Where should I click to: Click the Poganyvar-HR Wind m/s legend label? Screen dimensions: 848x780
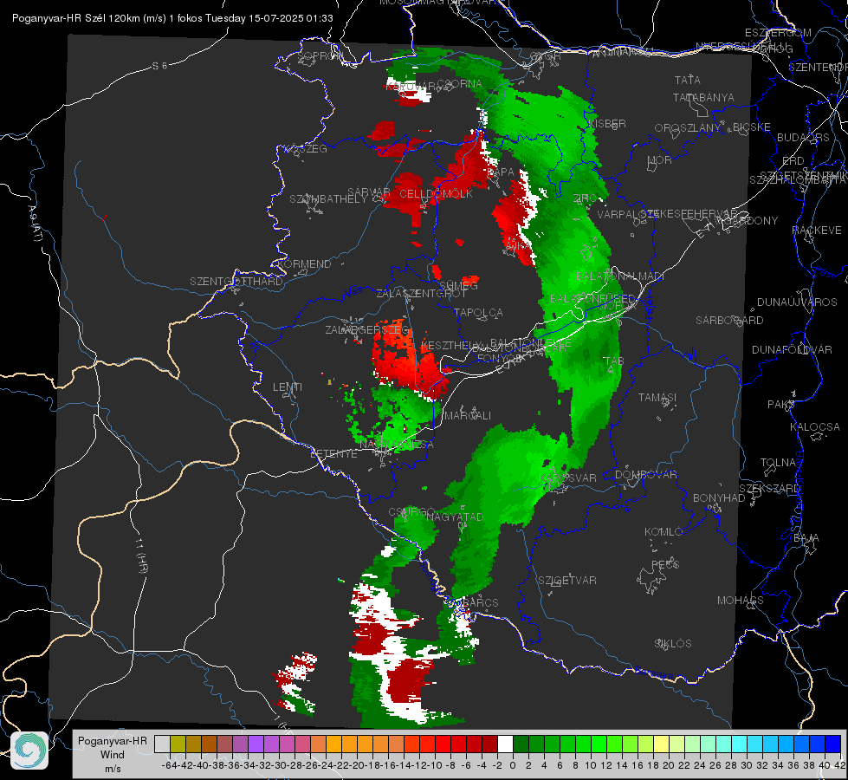click(112, 755)
